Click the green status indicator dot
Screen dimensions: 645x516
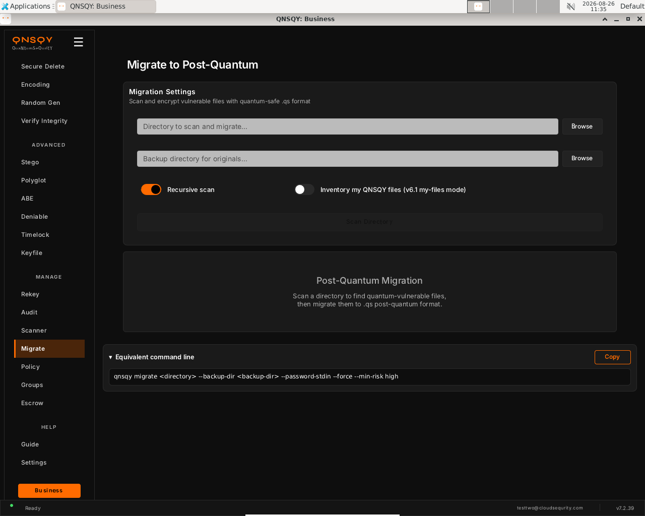point(12,505)
